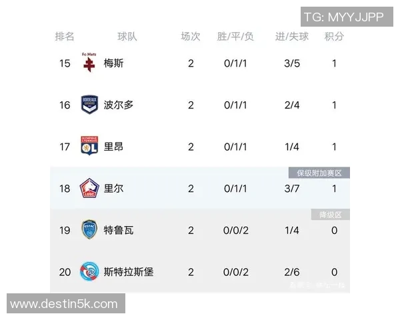
Task: Click the 进/失球 column header
Action: [x=292, y=36]
